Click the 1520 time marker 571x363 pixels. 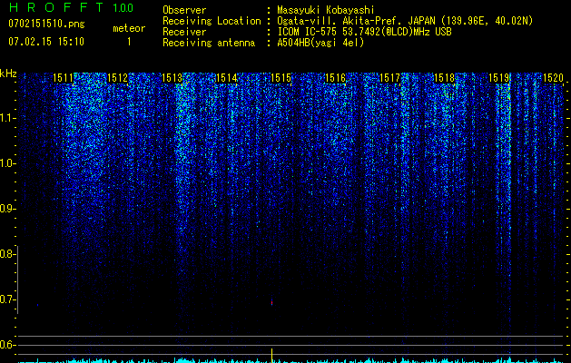click(553, 78)
